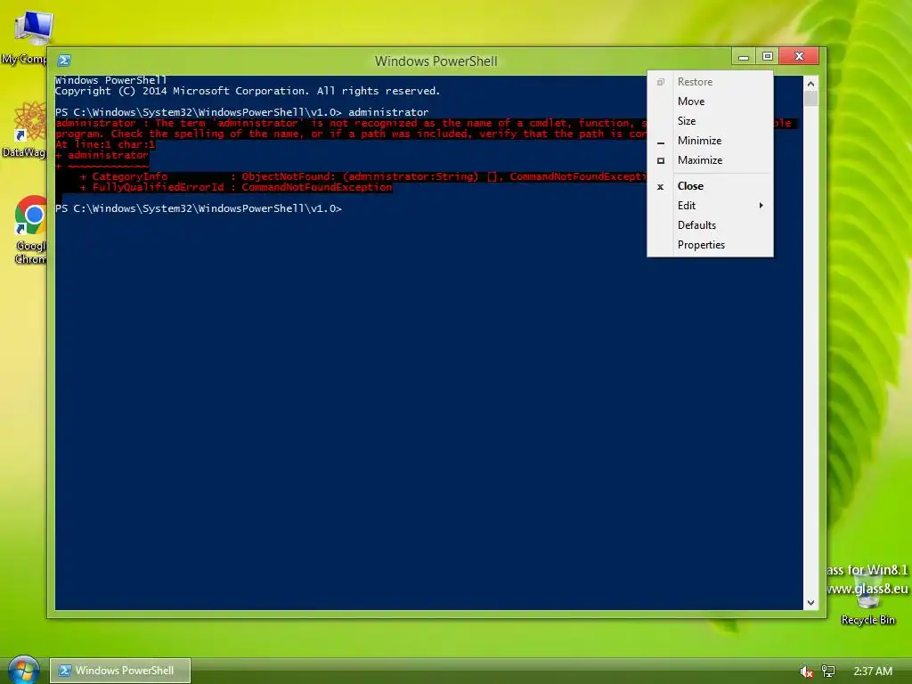
Task: Expand the Edit submenu arrow
Action: (x=761, y=206)
